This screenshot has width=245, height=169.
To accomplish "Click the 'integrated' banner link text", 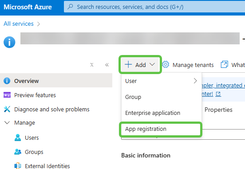I will point(229,86).
